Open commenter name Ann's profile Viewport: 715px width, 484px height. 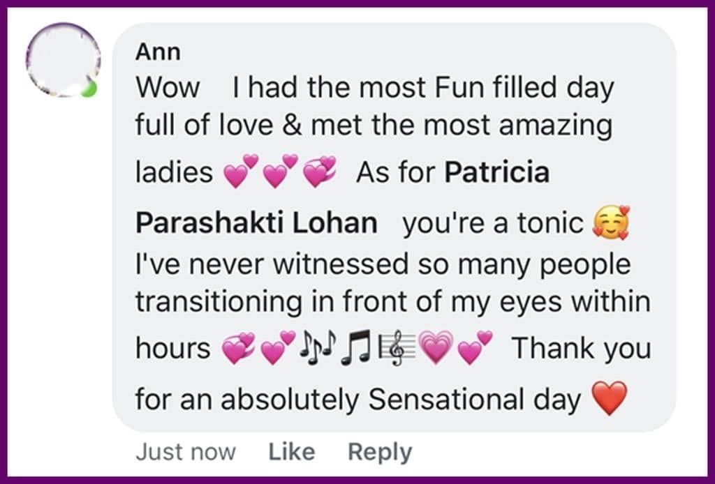tap(157, 52)
